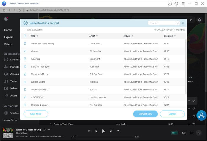The width and height of the screenshot is (207, 141).
Task: Uncheck the Chelsea Dagger checkbox
Action: [25, 105]
